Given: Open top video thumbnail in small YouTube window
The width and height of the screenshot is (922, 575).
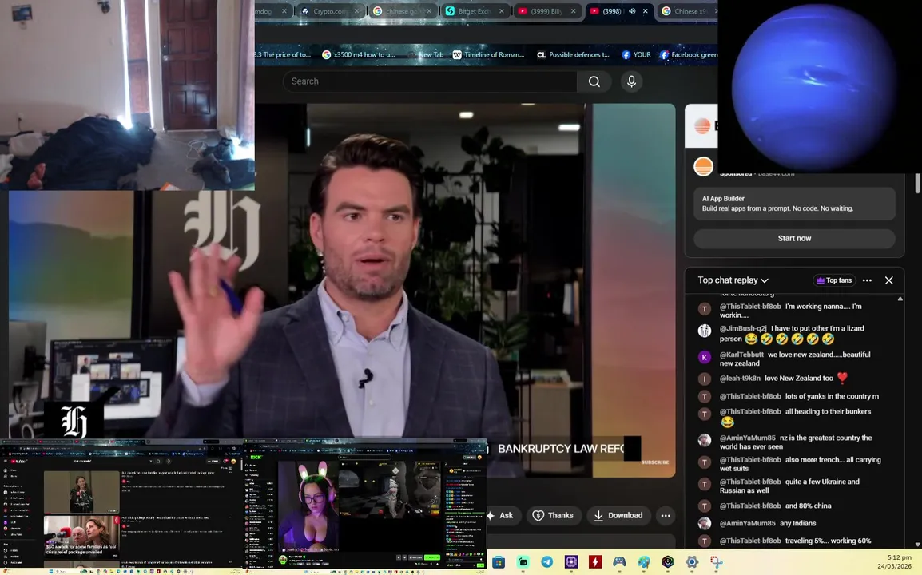Looking at the screenshot, I should 81,493.
